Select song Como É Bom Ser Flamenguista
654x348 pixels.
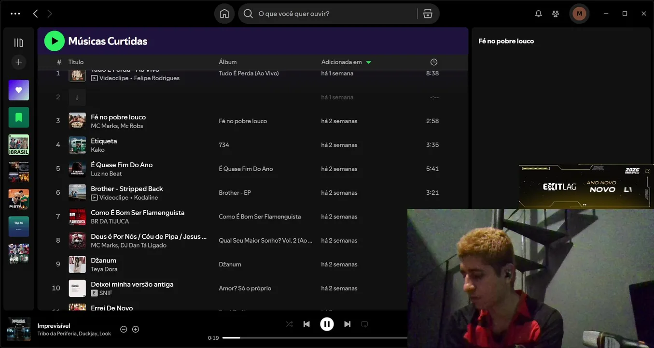pos(138,213)
